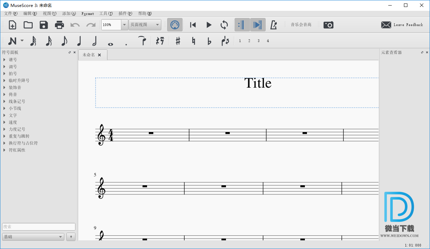Toggle the metronome

coord(274,25)
